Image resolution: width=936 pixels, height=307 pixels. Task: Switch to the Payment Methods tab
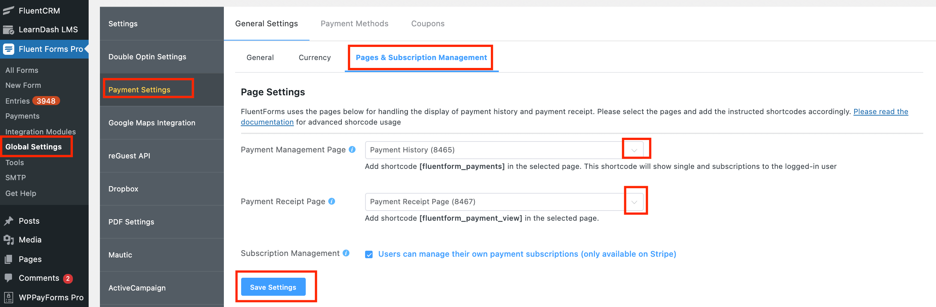[354, 24]
